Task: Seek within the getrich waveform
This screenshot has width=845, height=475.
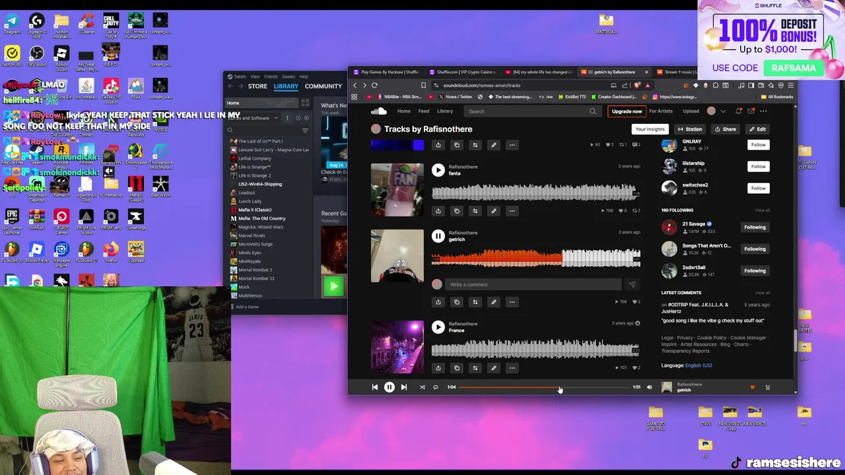Action: [x=535, y=257]
